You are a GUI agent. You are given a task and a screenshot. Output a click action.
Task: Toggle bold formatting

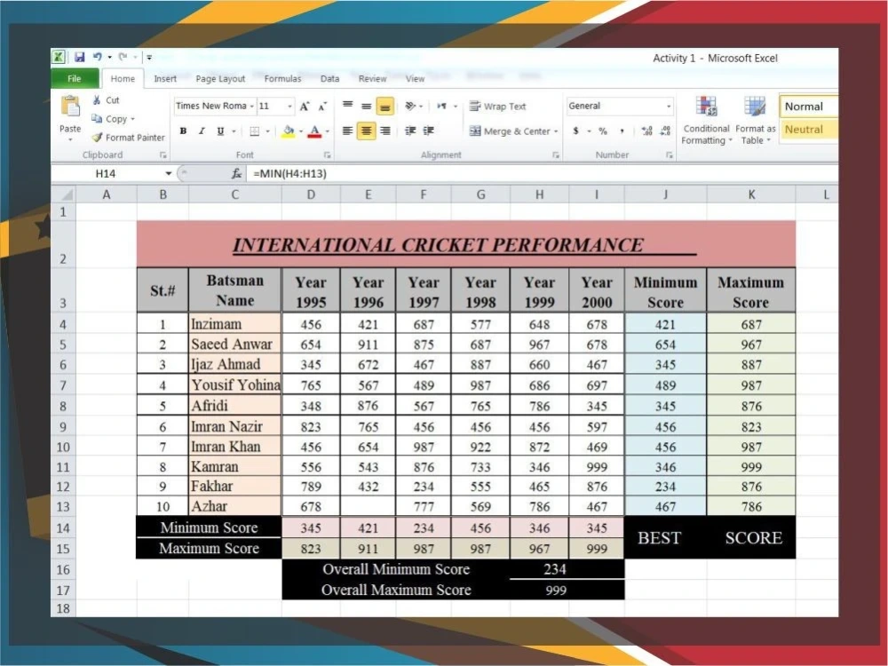tap(183, 131)
